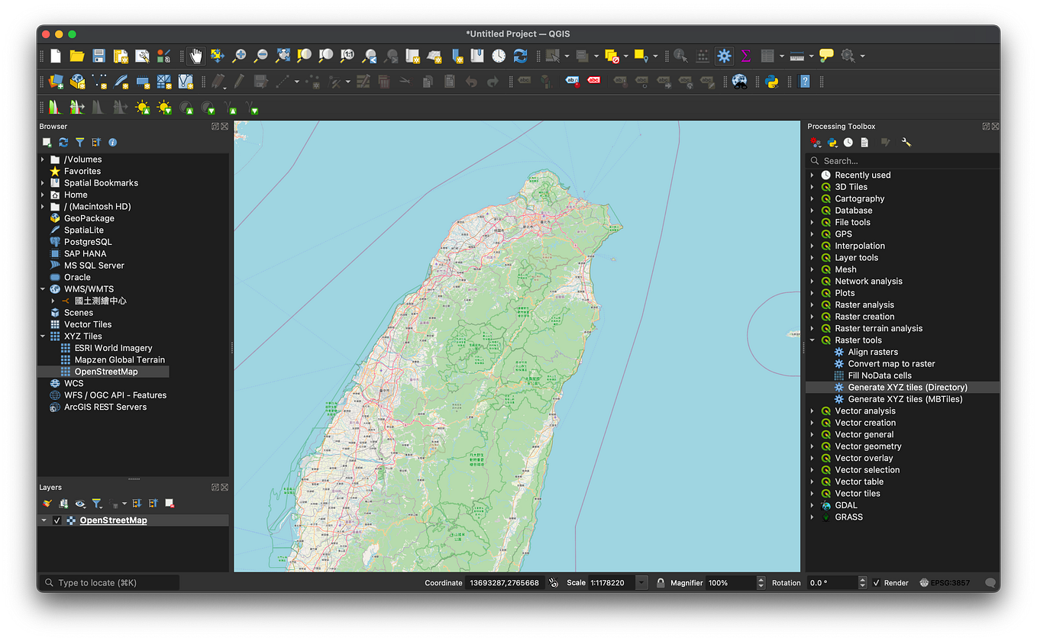This screenshot has height=641, width=1037.
Task: Open the New Project icon
Action: point(54,56)
